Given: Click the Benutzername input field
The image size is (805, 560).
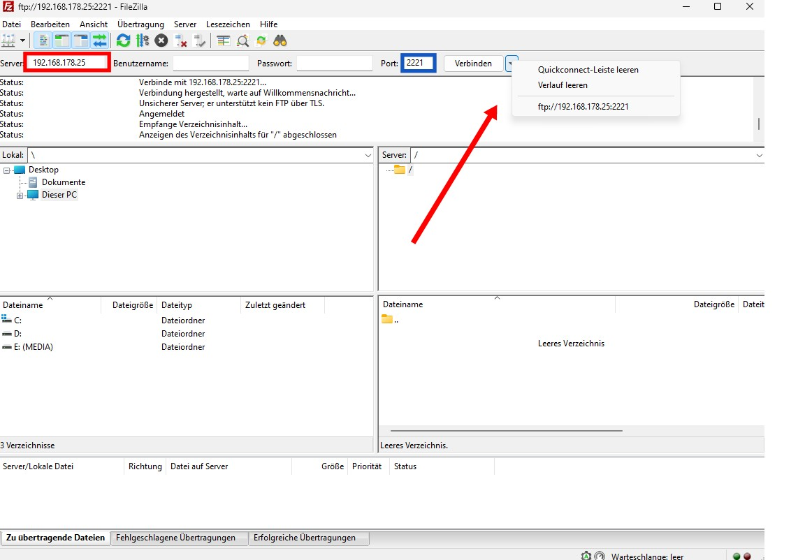Looking at the screenshot, I should 210,64.
